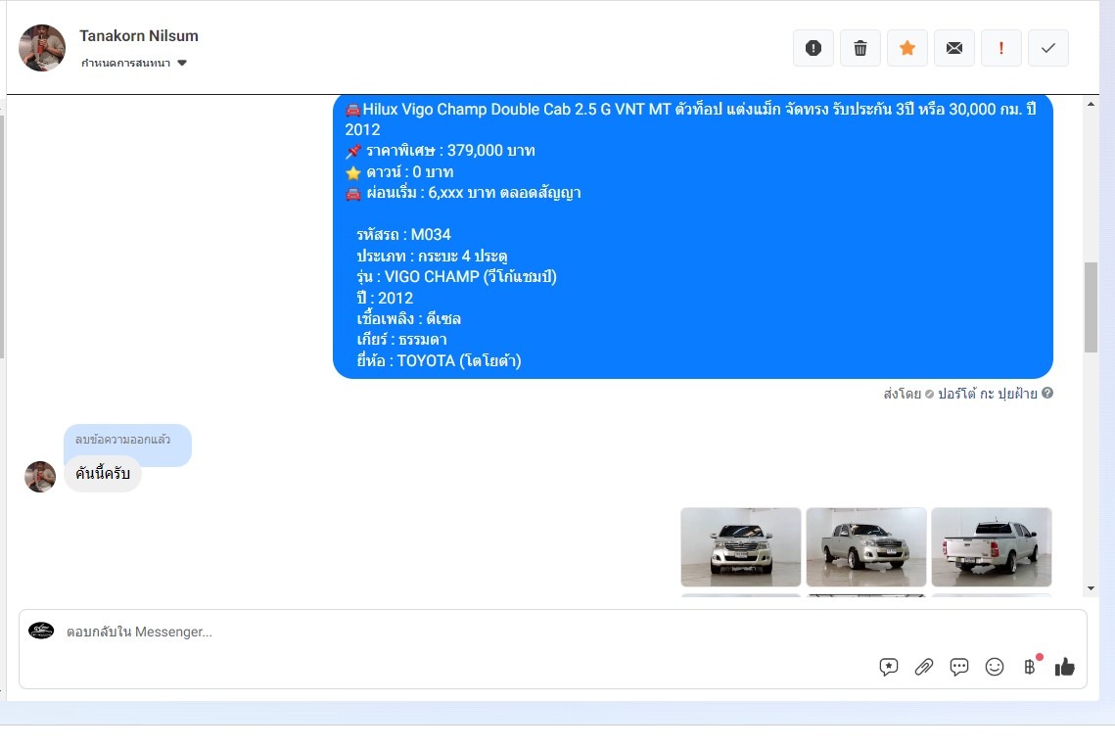Click the ลบข้อความออกแล้ว deleted message bubble
Image resolution: width=1115 pixels, height=750 pixels.
(127, 441)
